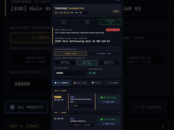Click the SEP 6 [SUN] date label

[60, 91]
